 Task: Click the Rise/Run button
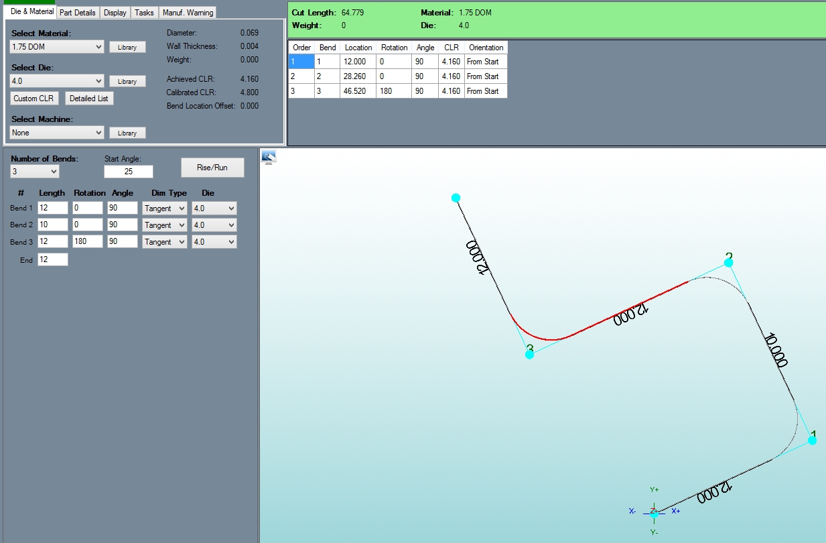click(212, 168)
